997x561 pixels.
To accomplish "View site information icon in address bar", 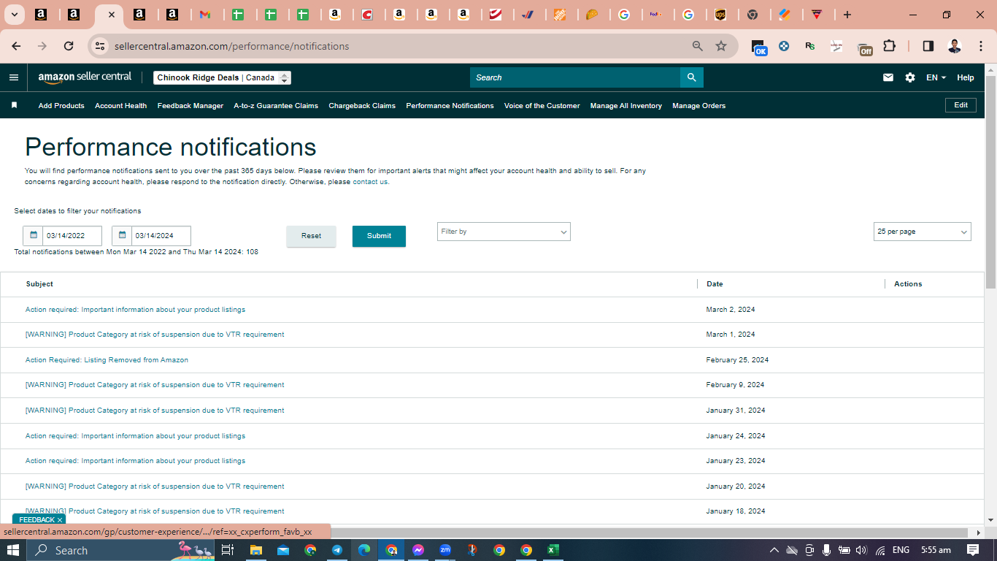I will pos(101,46).
